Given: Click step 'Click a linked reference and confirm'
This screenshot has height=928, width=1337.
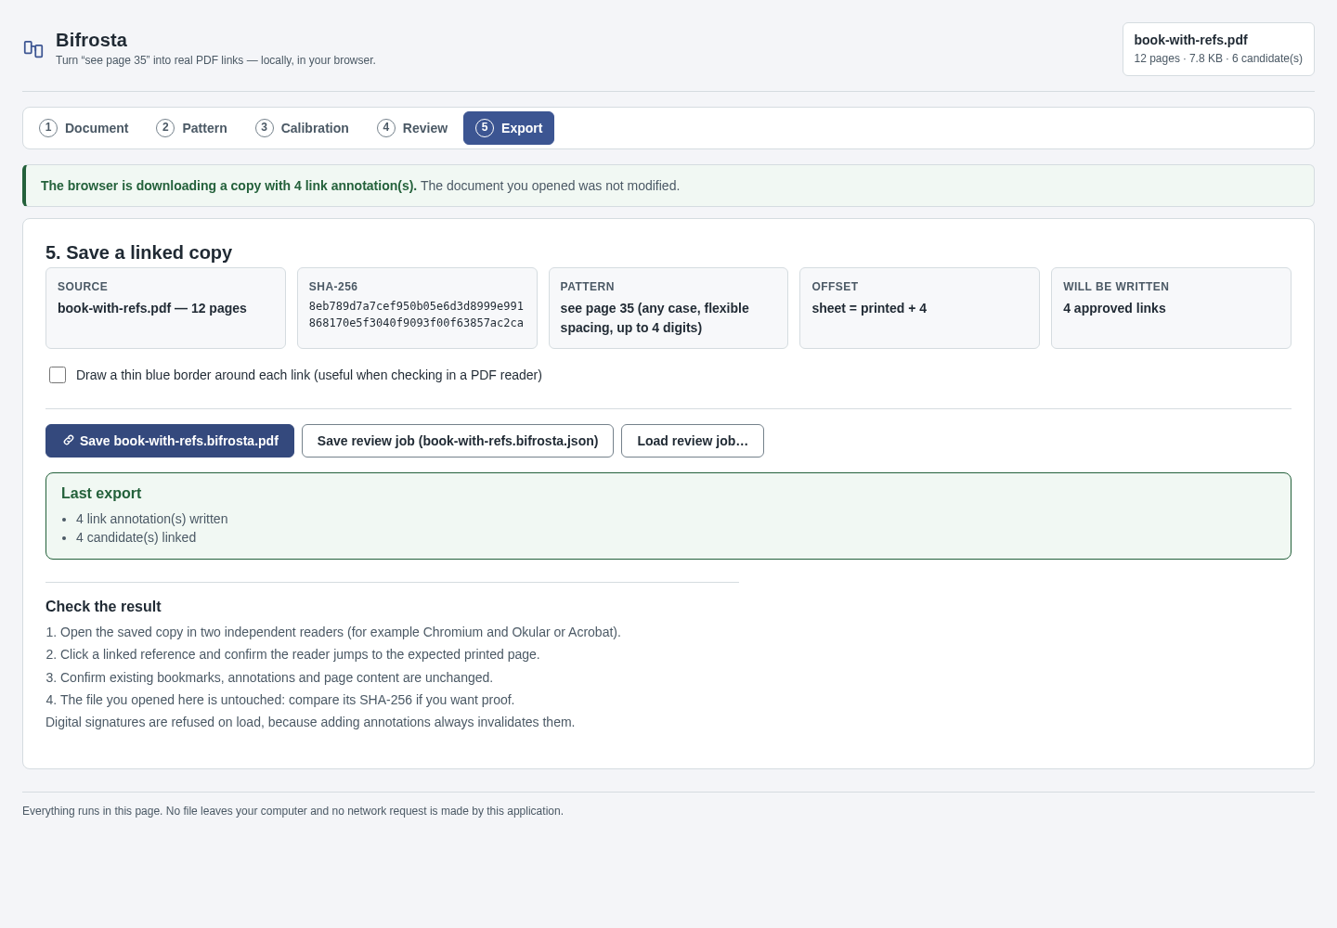Looking at the screenshot, I should pyautogui.click(x=300, y=654).
